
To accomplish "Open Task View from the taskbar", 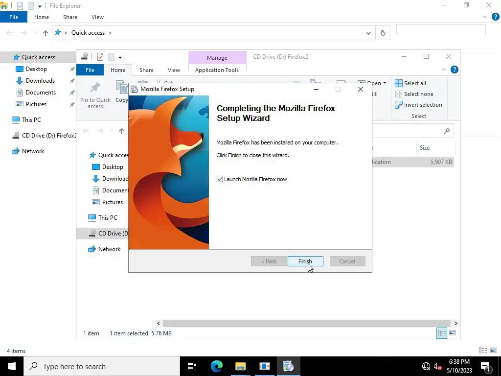I will [192, 366].
